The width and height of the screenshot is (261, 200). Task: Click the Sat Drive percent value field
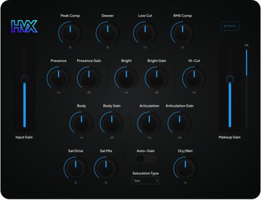[x=76, y=183]
